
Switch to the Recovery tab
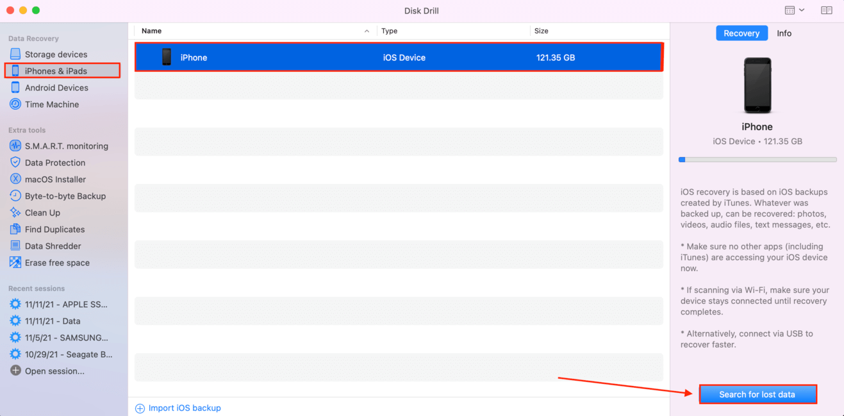coord(741,33)
